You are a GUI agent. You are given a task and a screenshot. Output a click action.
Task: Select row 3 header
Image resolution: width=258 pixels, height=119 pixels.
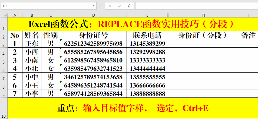[x=4, y=43]
